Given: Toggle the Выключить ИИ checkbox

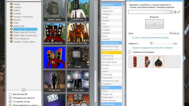Looking at the screenshot, I should pos(10,94).
